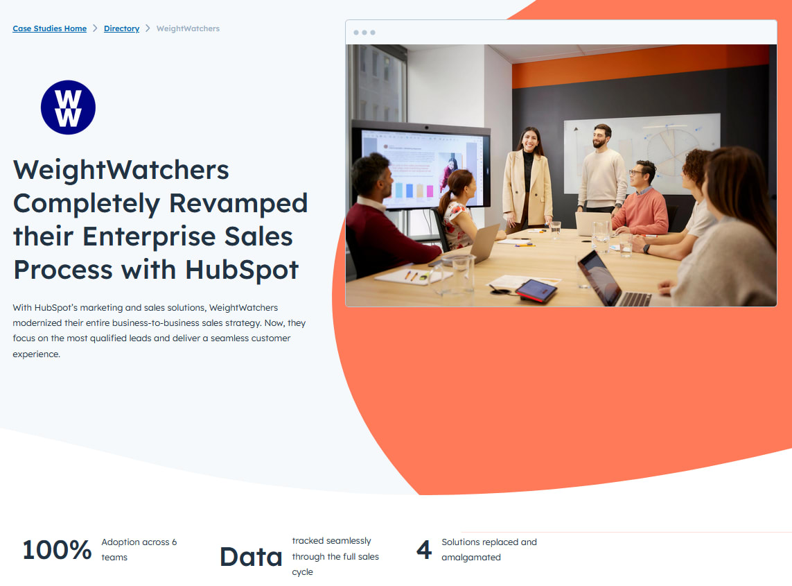Click the paragraph starting 'With HubSpot's marketing'

(159, 331)
